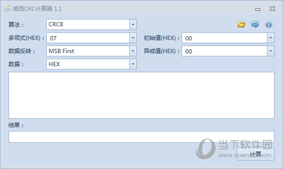
Task: Expand the 多项式(HEX) dropdown arrow
Action: tap(133, 38)
